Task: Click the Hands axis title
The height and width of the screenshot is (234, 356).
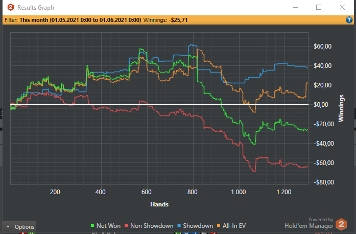Action: (x=159, y=204)
